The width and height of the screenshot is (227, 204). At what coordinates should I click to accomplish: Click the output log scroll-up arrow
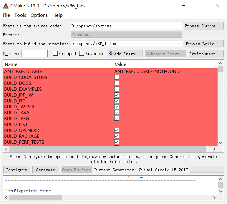(x=221, y=179)
